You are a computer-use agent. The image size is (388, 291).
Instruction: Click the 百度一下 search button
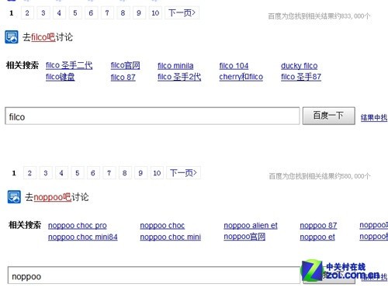click(328, 116)
